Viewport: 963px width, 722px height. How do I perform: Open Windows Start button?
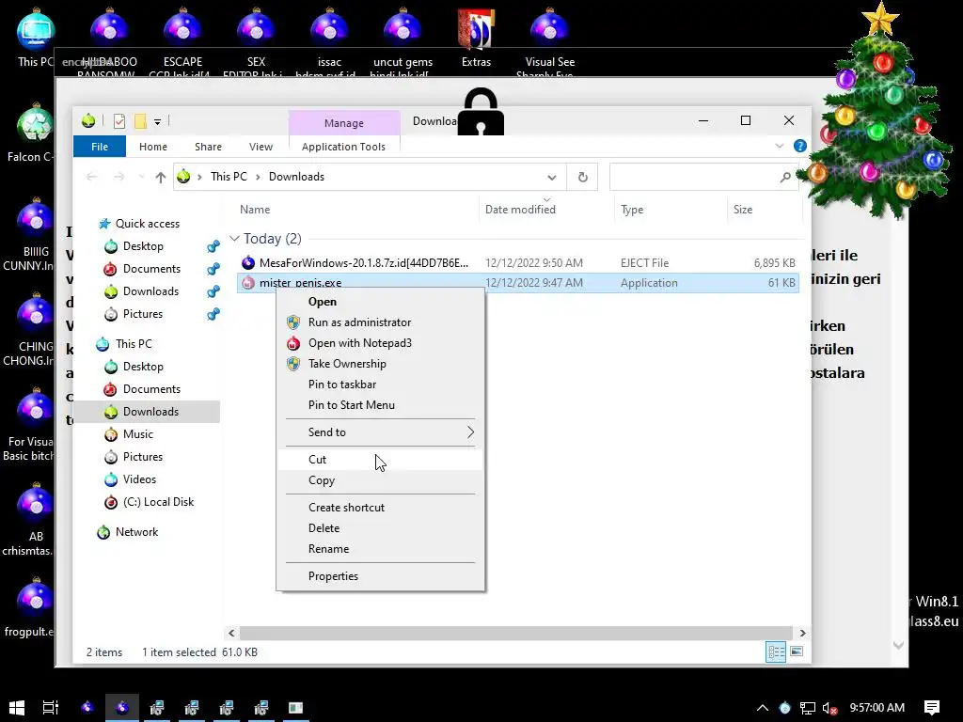tap(17, 708)
